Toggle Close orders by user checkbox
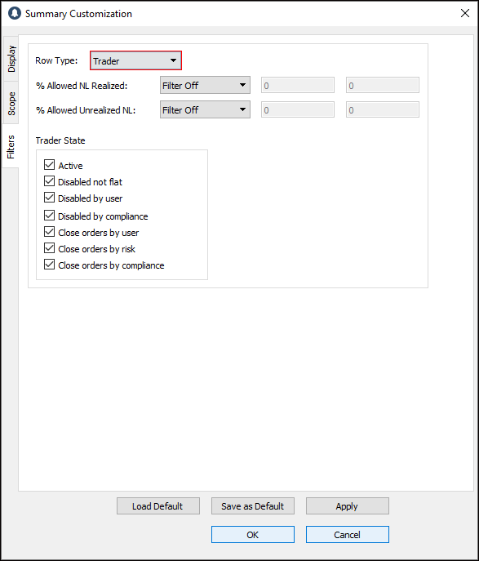The height and width of the screenshot is (561, 479). [49, 232]
